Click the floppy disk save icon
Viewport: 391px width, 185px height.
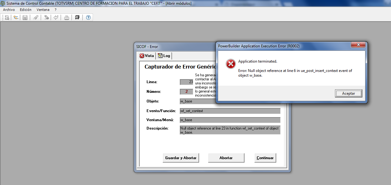[25, 17]
